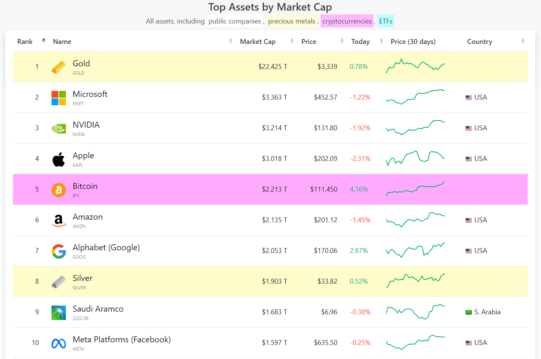Click Saudi Aramco's 30-day price chart
The image size is (541, 359).
(415, 312)
